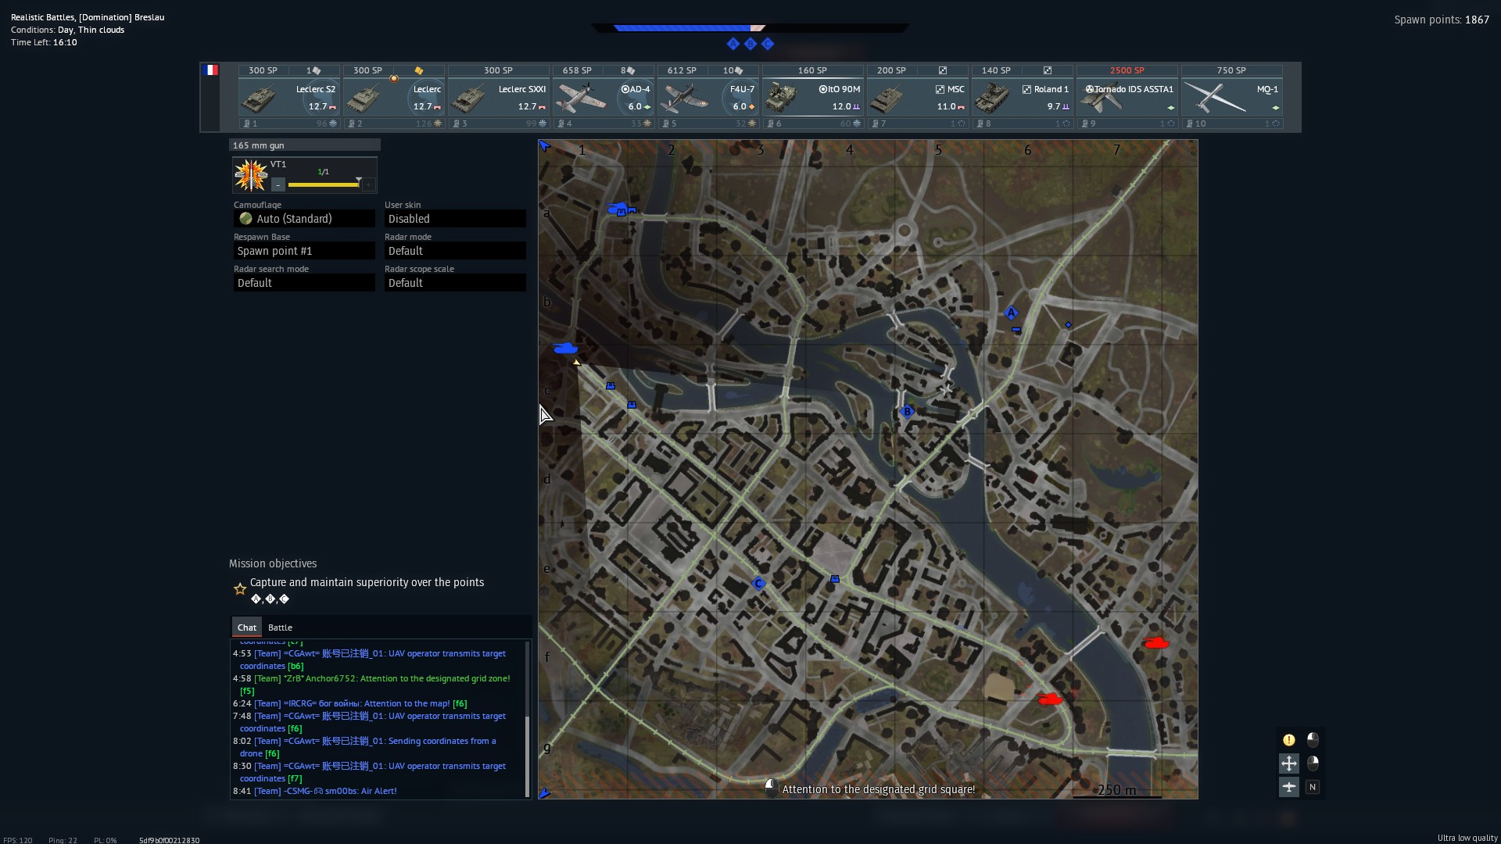Click capture point C on the map
Screen dimensions: 1501x844
(x=758, y=584)
